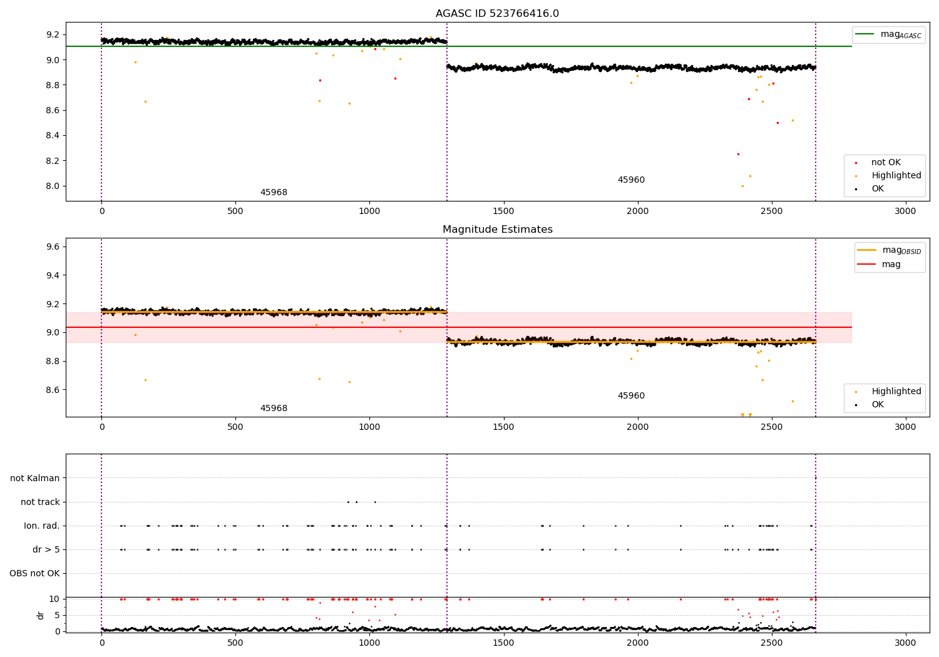Click the 1500 x-axis tick of the top plot

point(503,211)
